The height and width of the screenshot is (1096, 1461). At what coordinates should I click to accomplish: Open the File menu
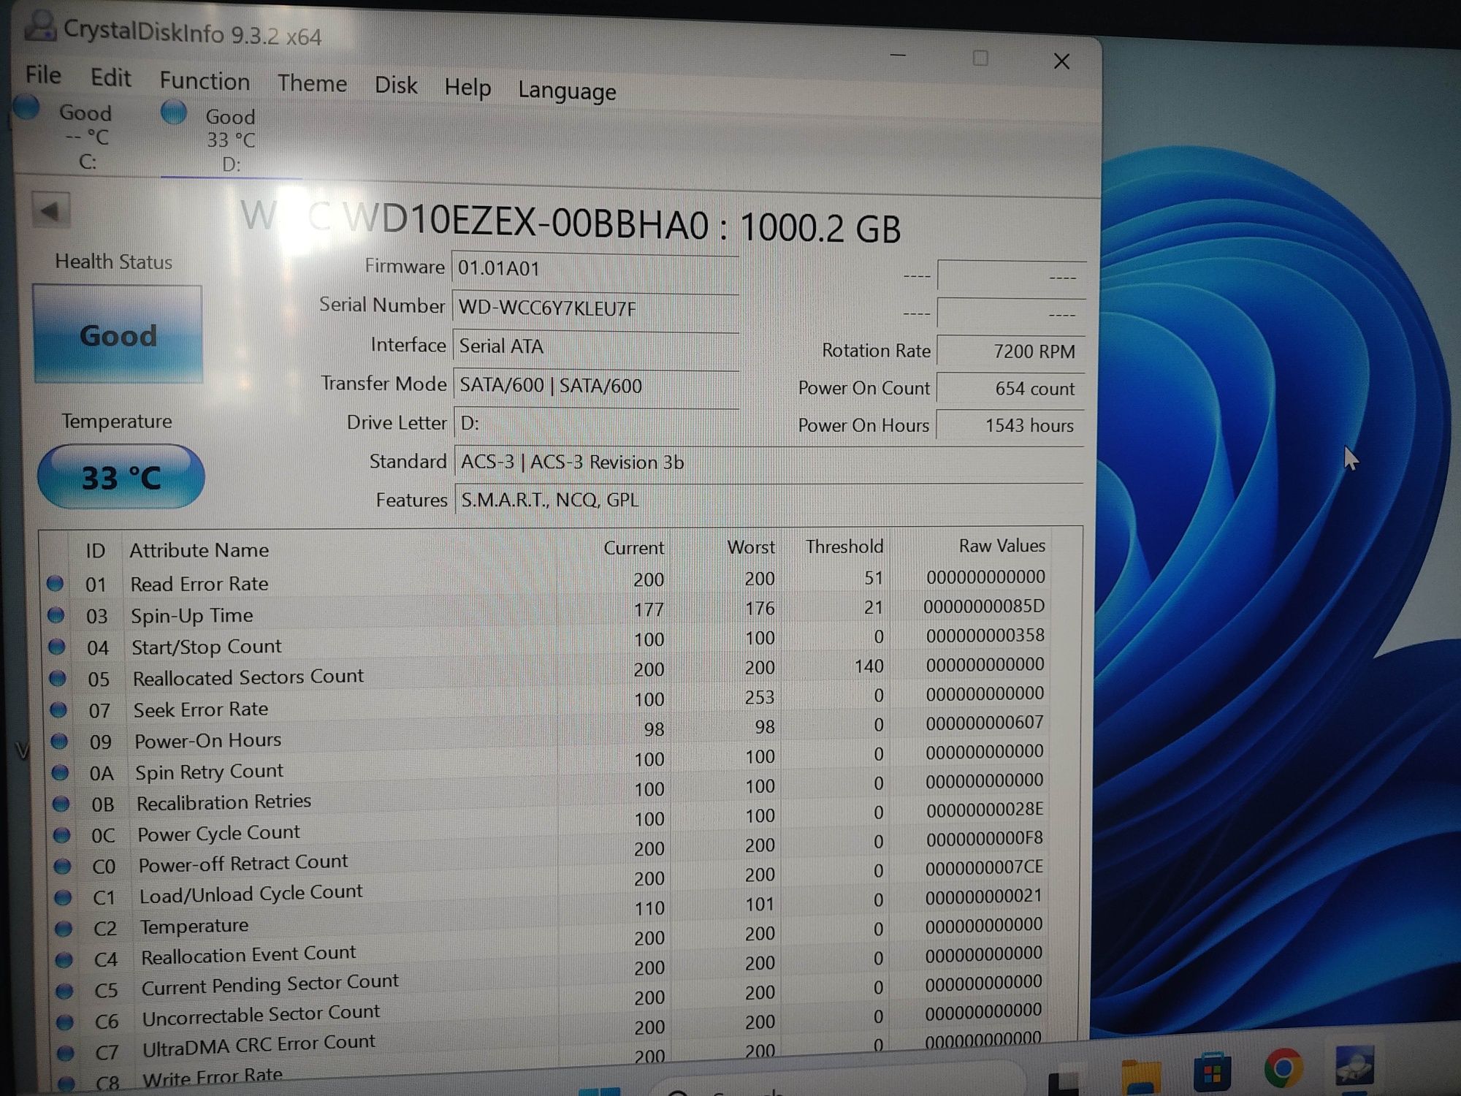43,75
